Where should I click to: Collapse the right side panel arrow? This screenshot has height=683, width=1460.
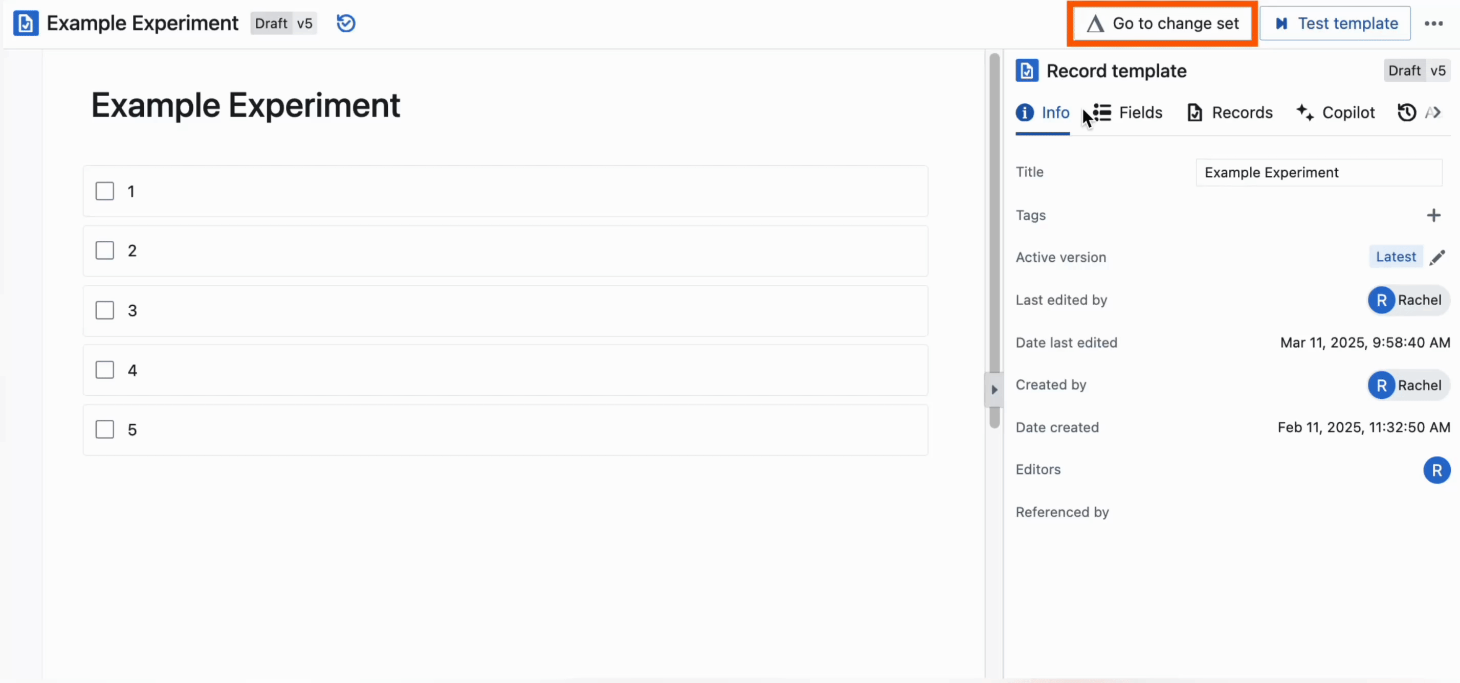994,390
